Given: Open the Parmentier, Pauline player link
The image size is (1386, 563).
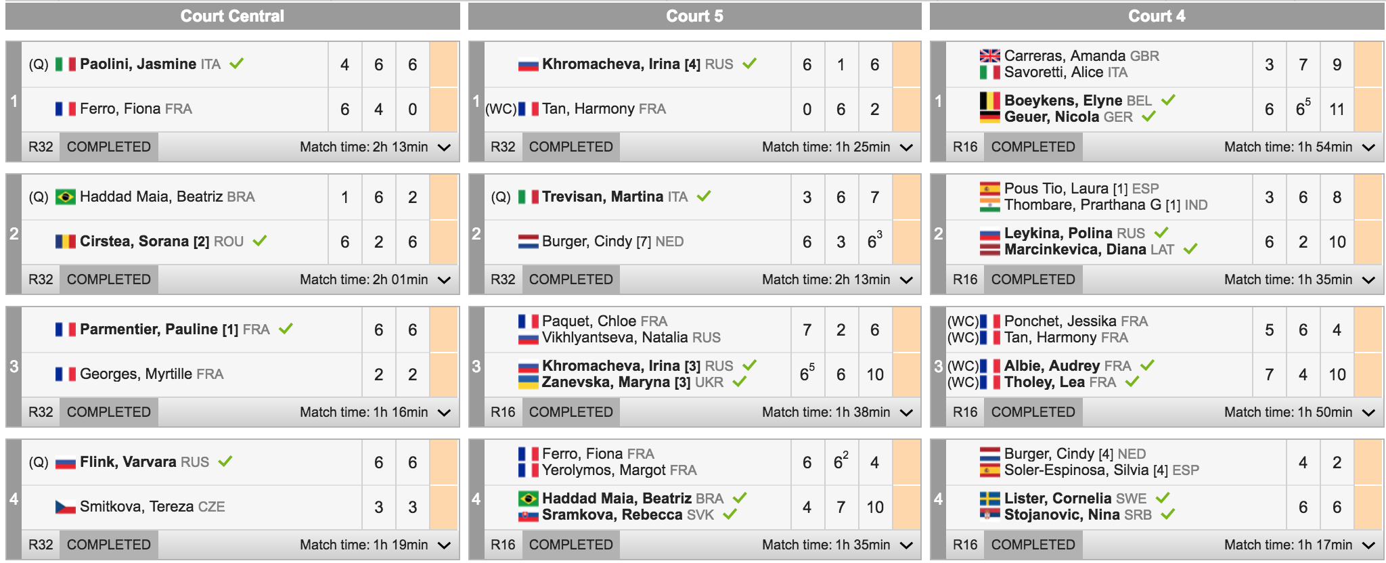Looking at the screenshot, I should (158, 330).
